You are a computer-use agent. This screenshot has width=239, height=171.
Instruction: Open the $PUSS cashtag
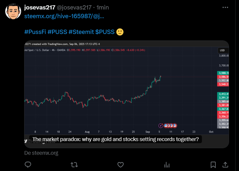pyautogui.click(x=105, y=32)
